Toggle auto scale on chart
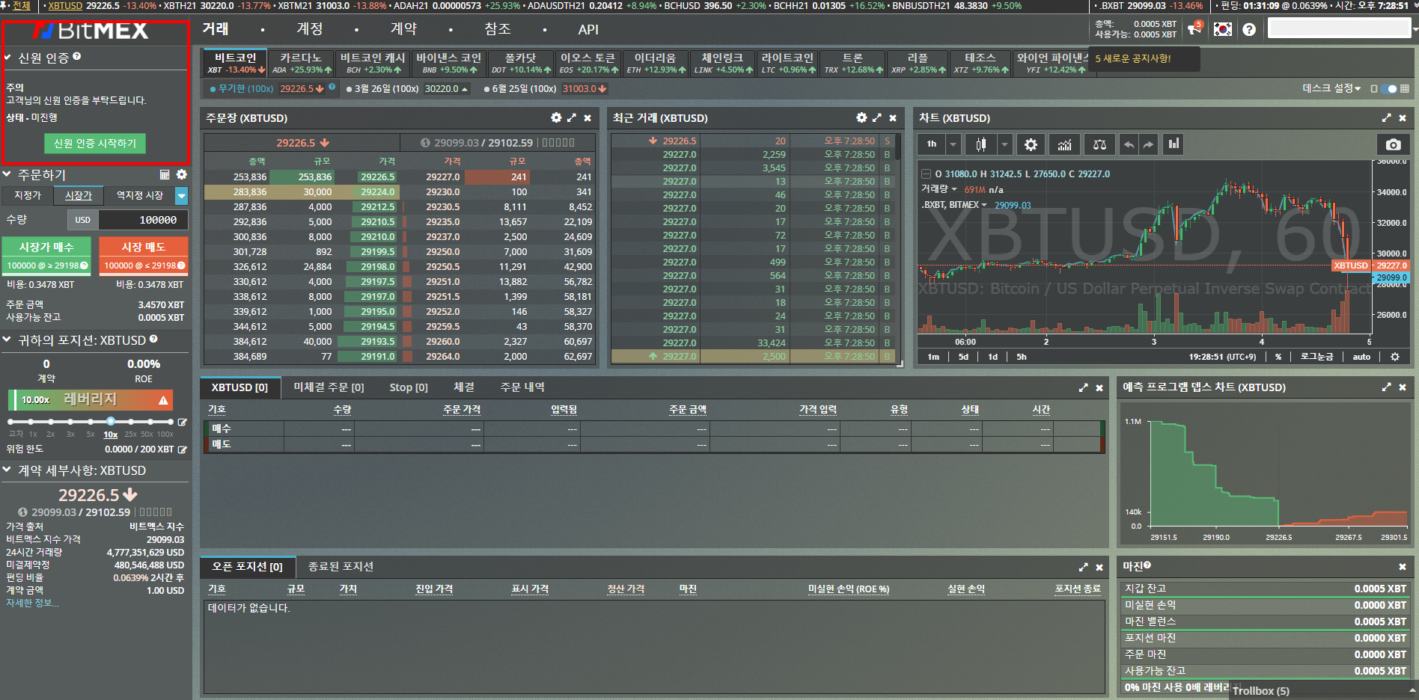The height and width of the screenshot is (700, 1419). 1361,357
